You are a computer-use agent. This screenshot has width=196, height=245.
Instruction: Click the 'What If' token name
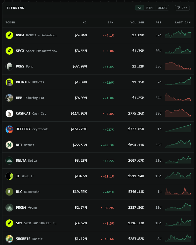28,176
